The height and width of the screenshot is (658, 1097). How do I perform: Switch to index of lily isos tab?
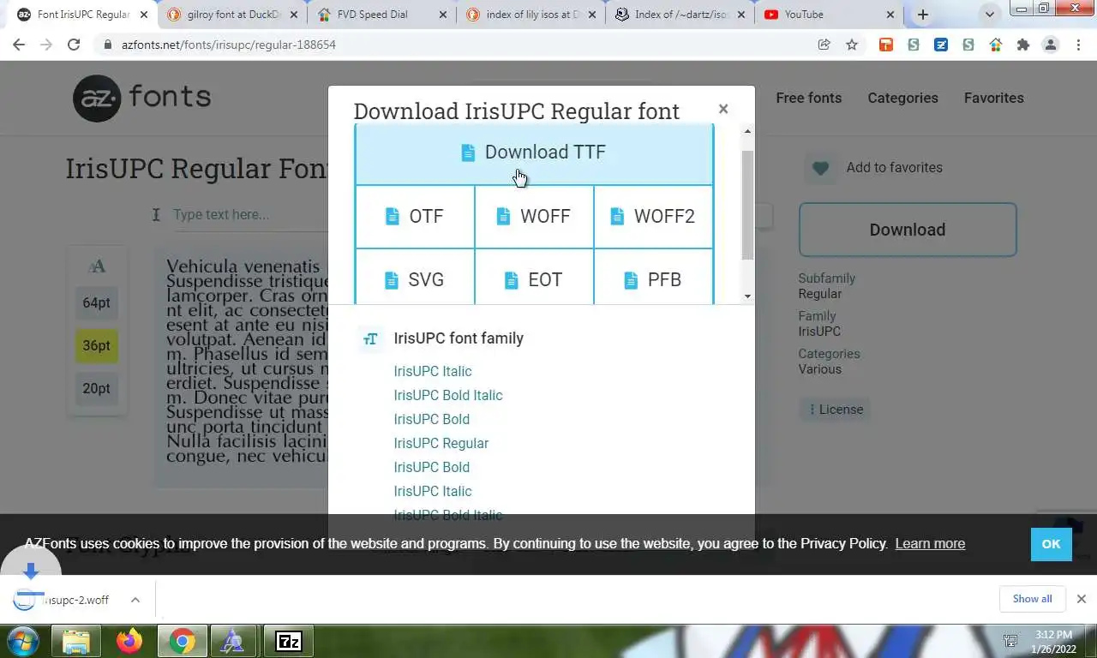530,15
